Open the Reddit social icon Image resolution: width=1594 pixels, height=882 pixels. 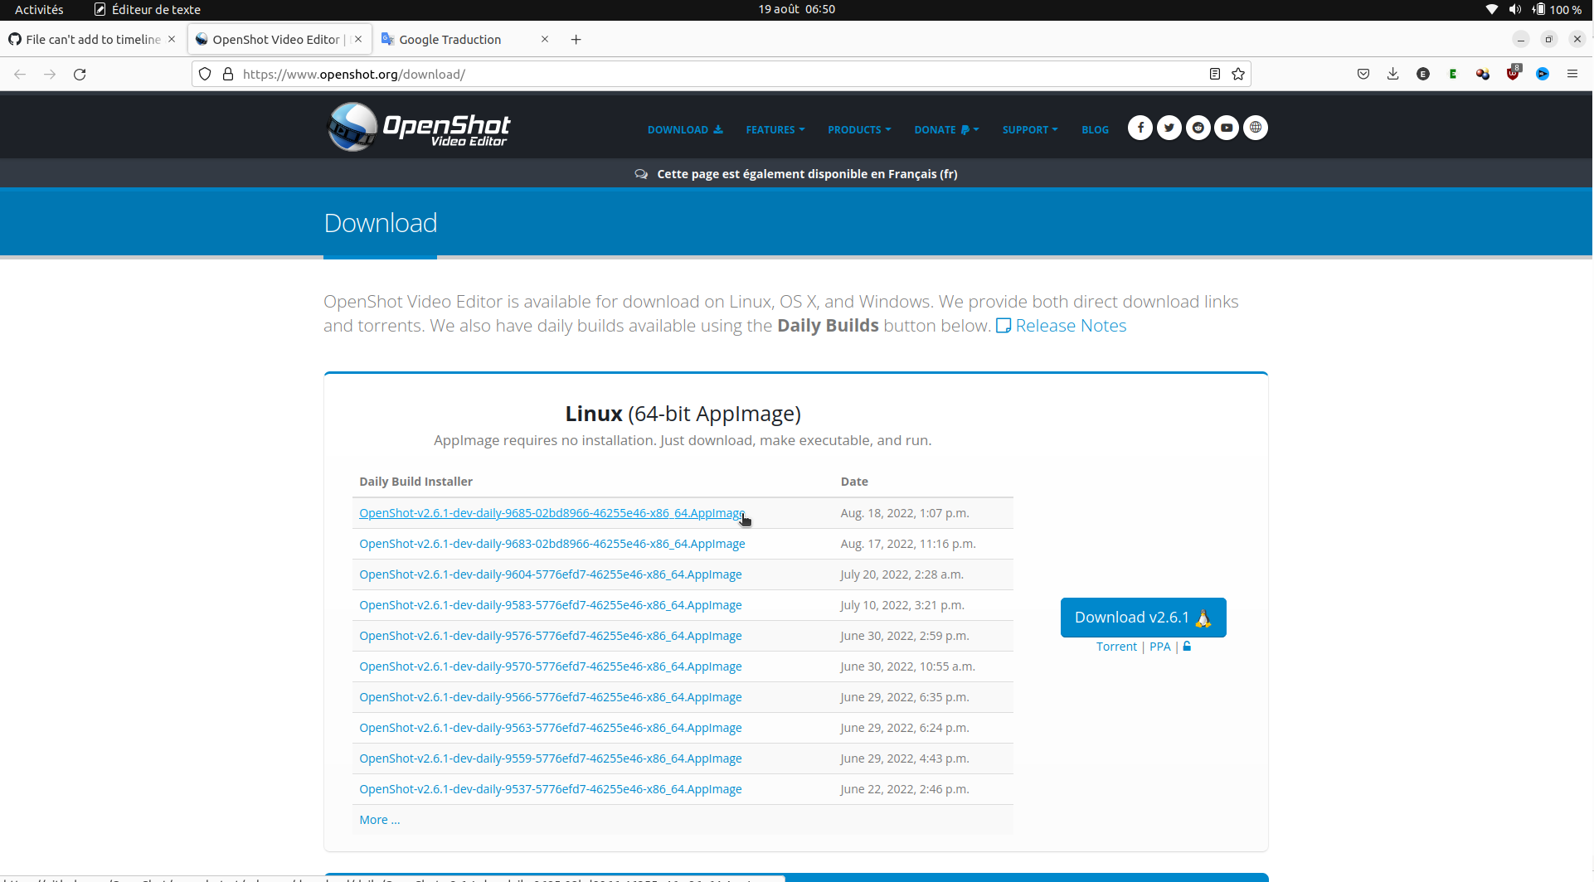[1198, 128]
